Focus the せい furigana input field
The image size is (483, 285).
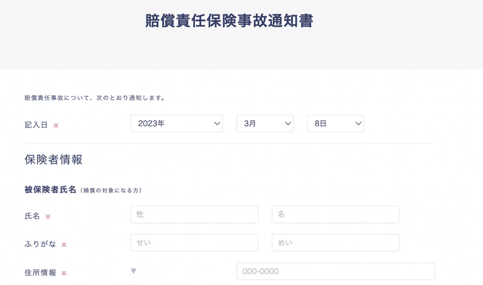[194, 243]
